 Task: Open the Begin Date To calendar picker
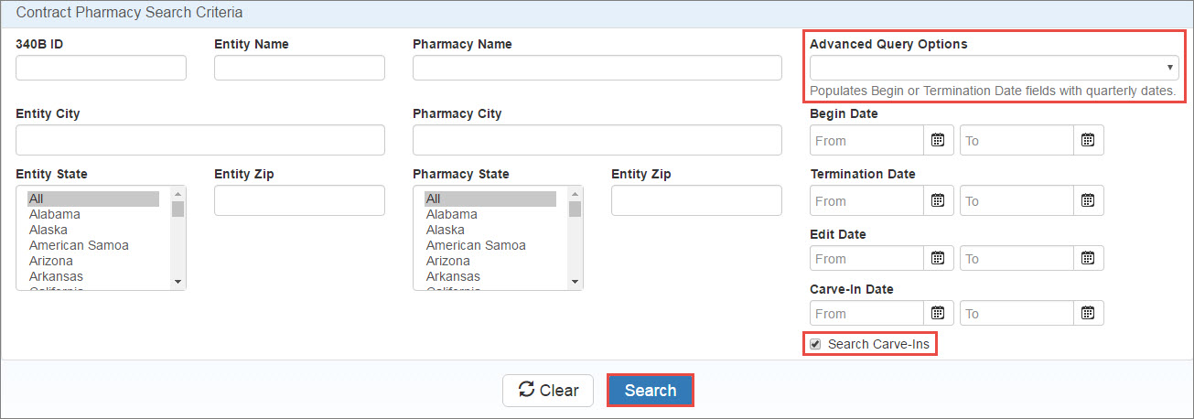(x=1088, y=140)
